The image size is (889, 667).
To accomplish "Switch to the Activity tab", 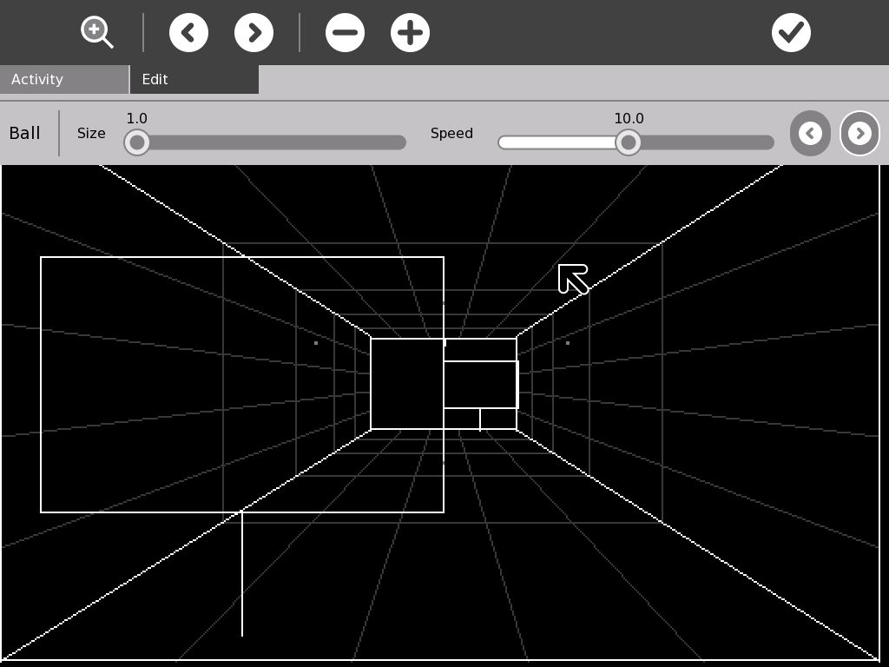I will 64,79.
